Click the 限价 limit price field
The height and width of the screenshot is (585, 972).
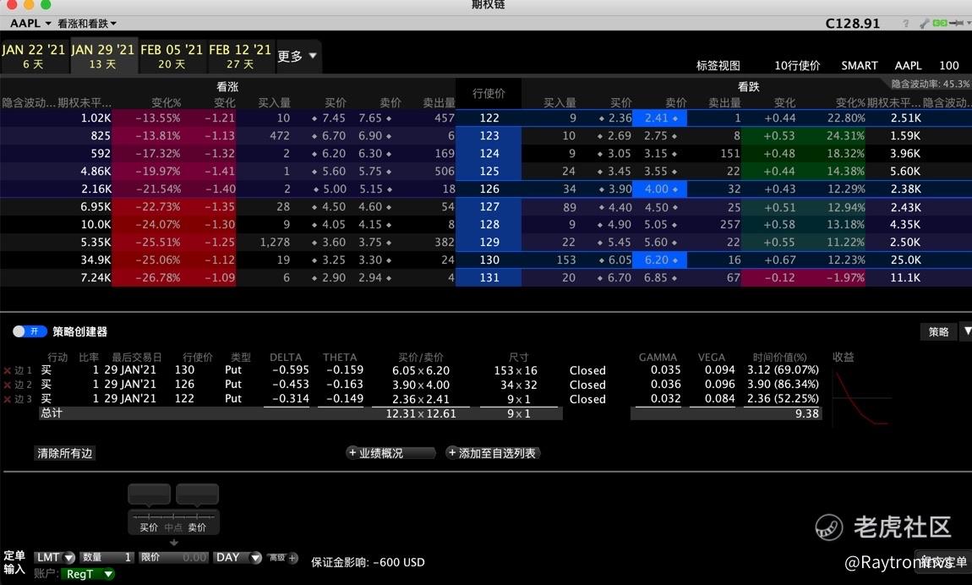pos(174,558)
